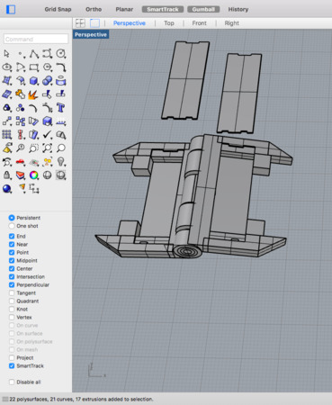Pick the Copy tool icon
The image size is (332, 405).
[x=21, y=121]
